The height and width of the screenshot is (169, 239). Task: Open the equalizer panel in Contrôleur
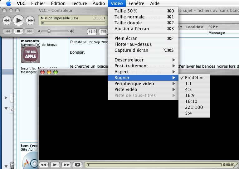pos(92,31)
